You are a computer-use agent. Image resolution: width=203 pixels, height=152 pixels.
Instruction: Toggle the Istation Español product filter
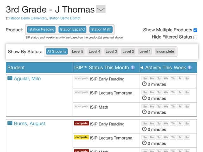[72, 29]
